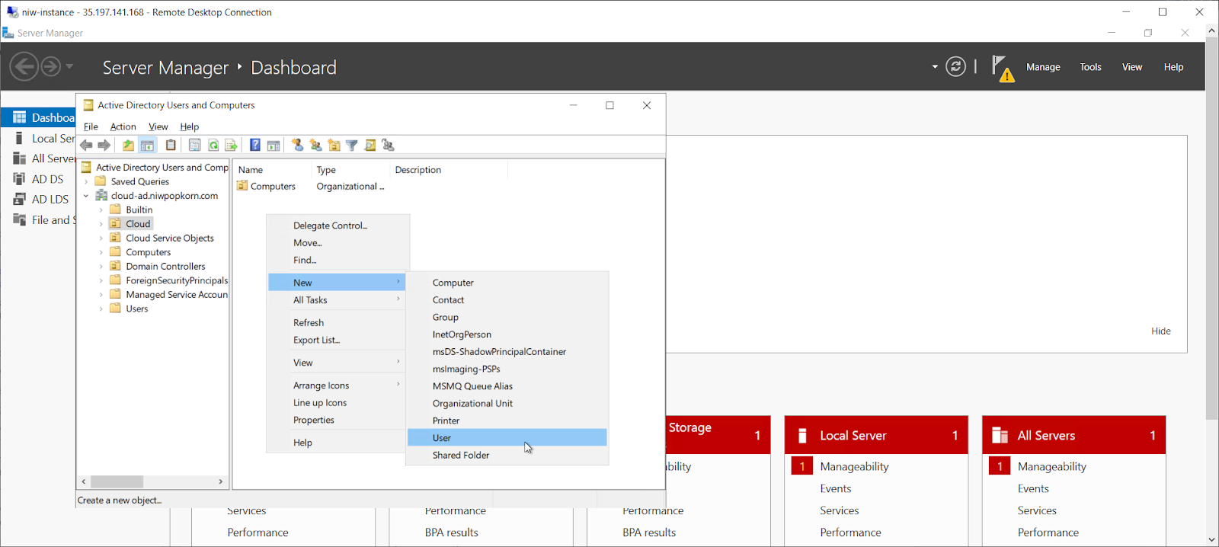Choose Group from the New submenu
The image size is (1219, 547).
[x=507, y=317]
